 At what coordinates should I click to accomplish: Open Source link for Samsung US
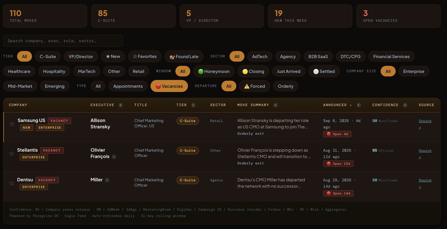pyautogui.click(x=425, y=124)
